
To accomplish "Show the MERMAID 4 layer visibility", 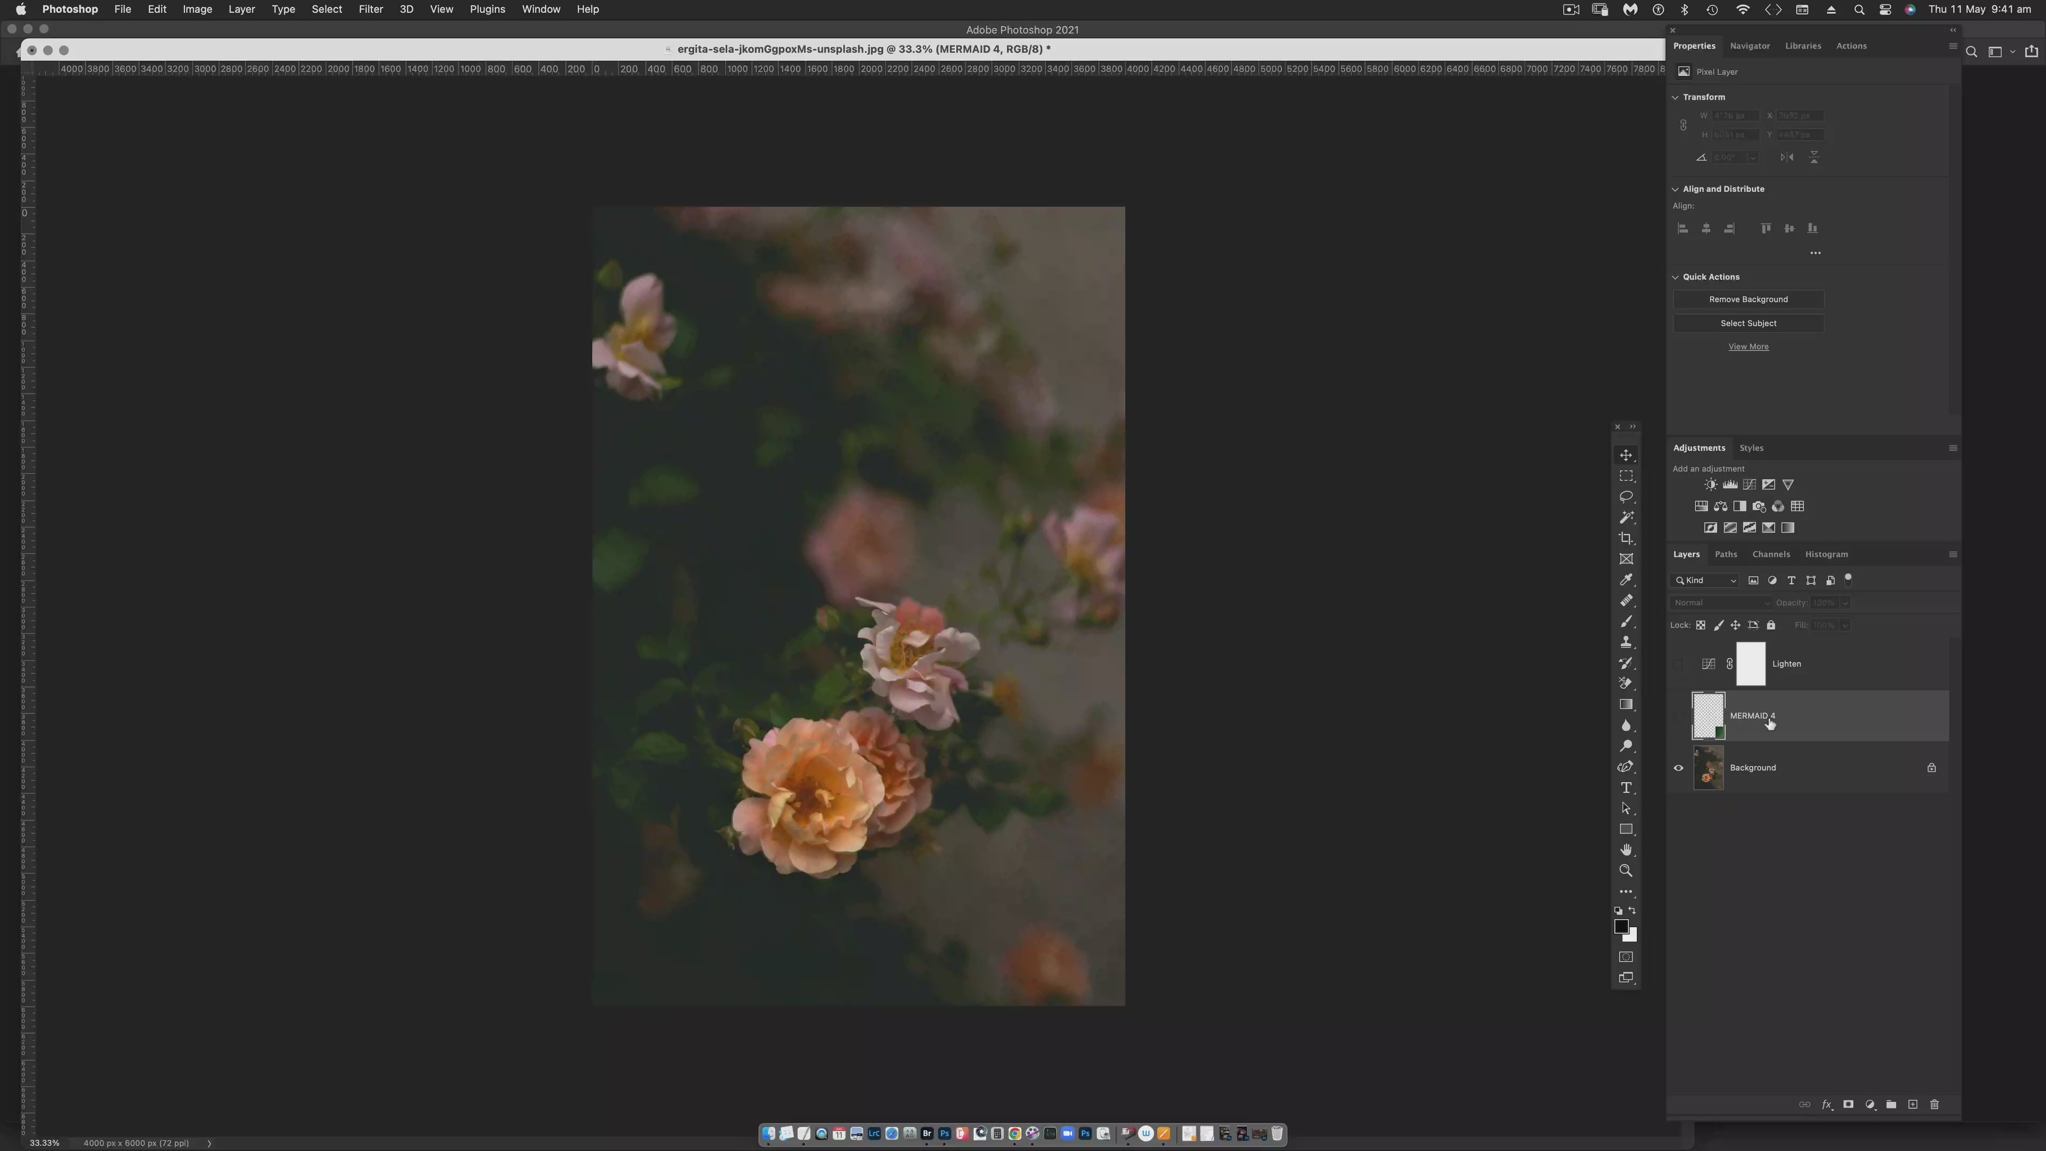I will click(1678, 716).
